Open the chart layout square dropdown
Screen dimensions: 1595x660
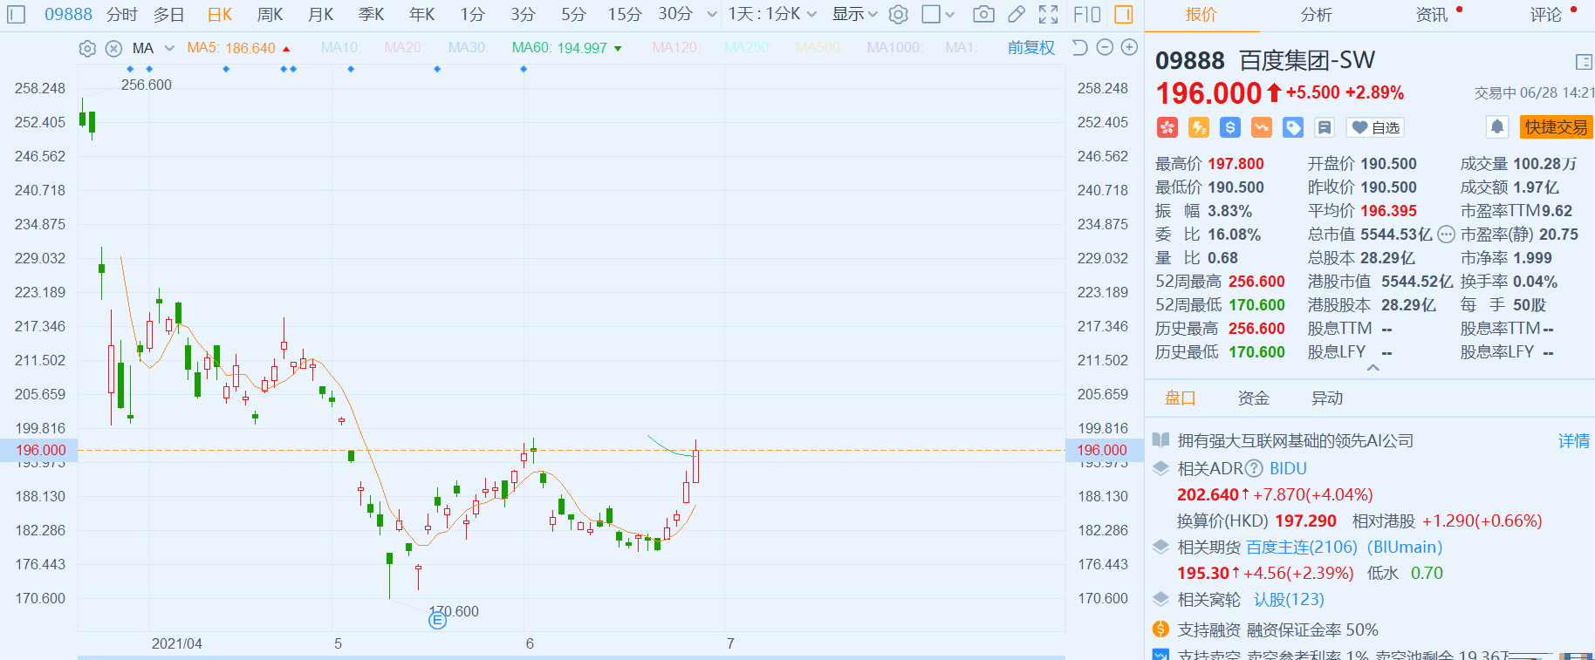click(x=938, y=14)
